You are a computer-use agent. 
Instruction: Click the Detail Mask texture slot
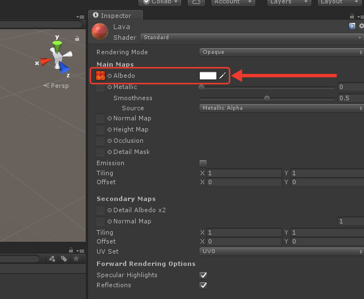(100, 152)
